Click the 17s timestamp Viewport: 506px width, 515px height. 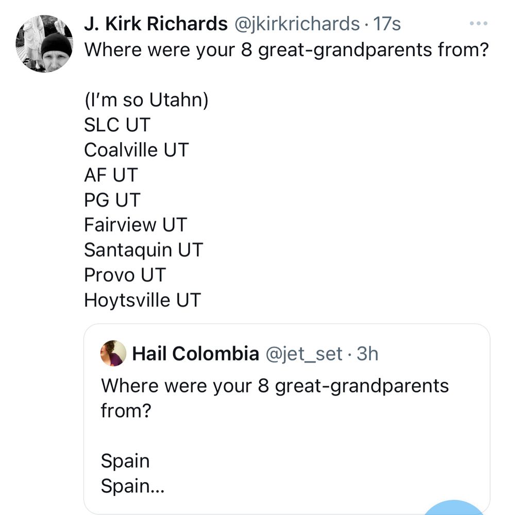tap(386, 24)
